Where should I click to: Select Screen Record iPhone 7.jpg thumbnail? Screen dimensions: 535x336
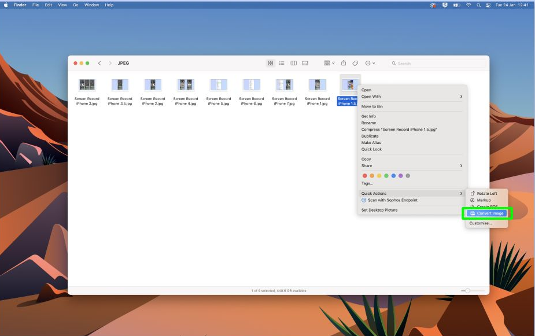pyautogui.click(x=284, y=84)
